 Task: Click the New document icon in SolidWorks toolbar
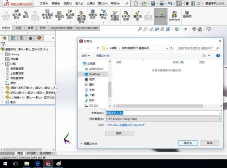coord(136,3)
